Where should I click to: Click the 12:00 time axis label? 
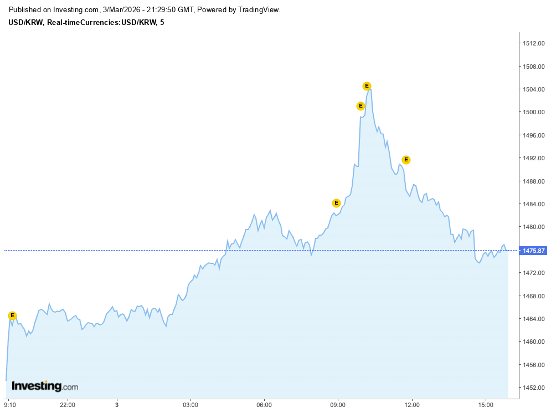click(x=411, y=404)
